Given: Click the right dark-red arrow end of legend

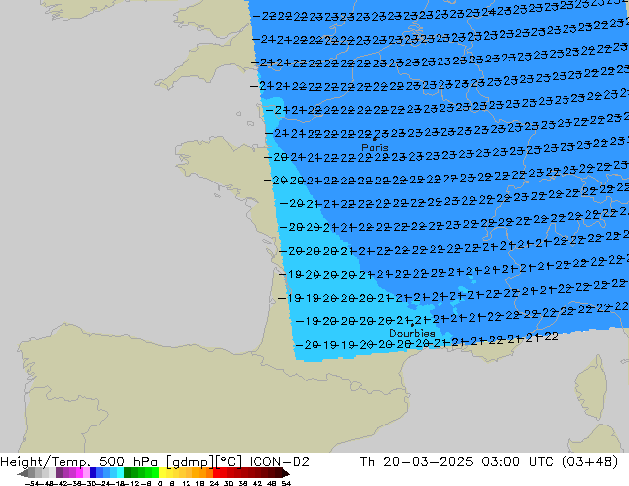Looking at the screenshot, I should coord(286,473).
